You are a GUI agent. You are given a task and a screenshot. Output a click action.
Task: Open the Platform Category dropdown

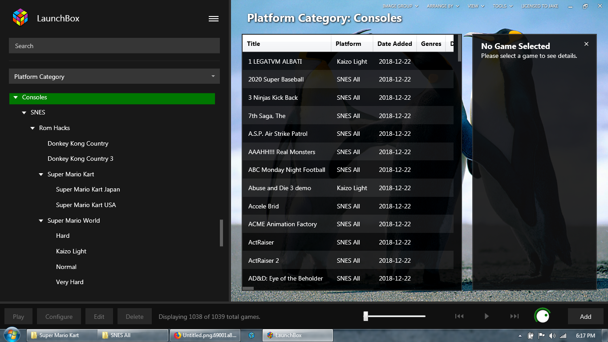[x=114, y=76]
